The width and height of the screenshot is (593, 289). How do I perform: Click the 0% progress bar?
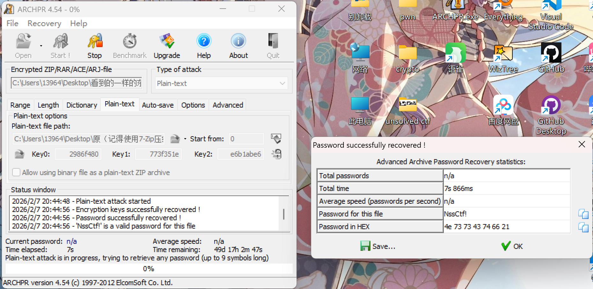(x=149, y=269)
